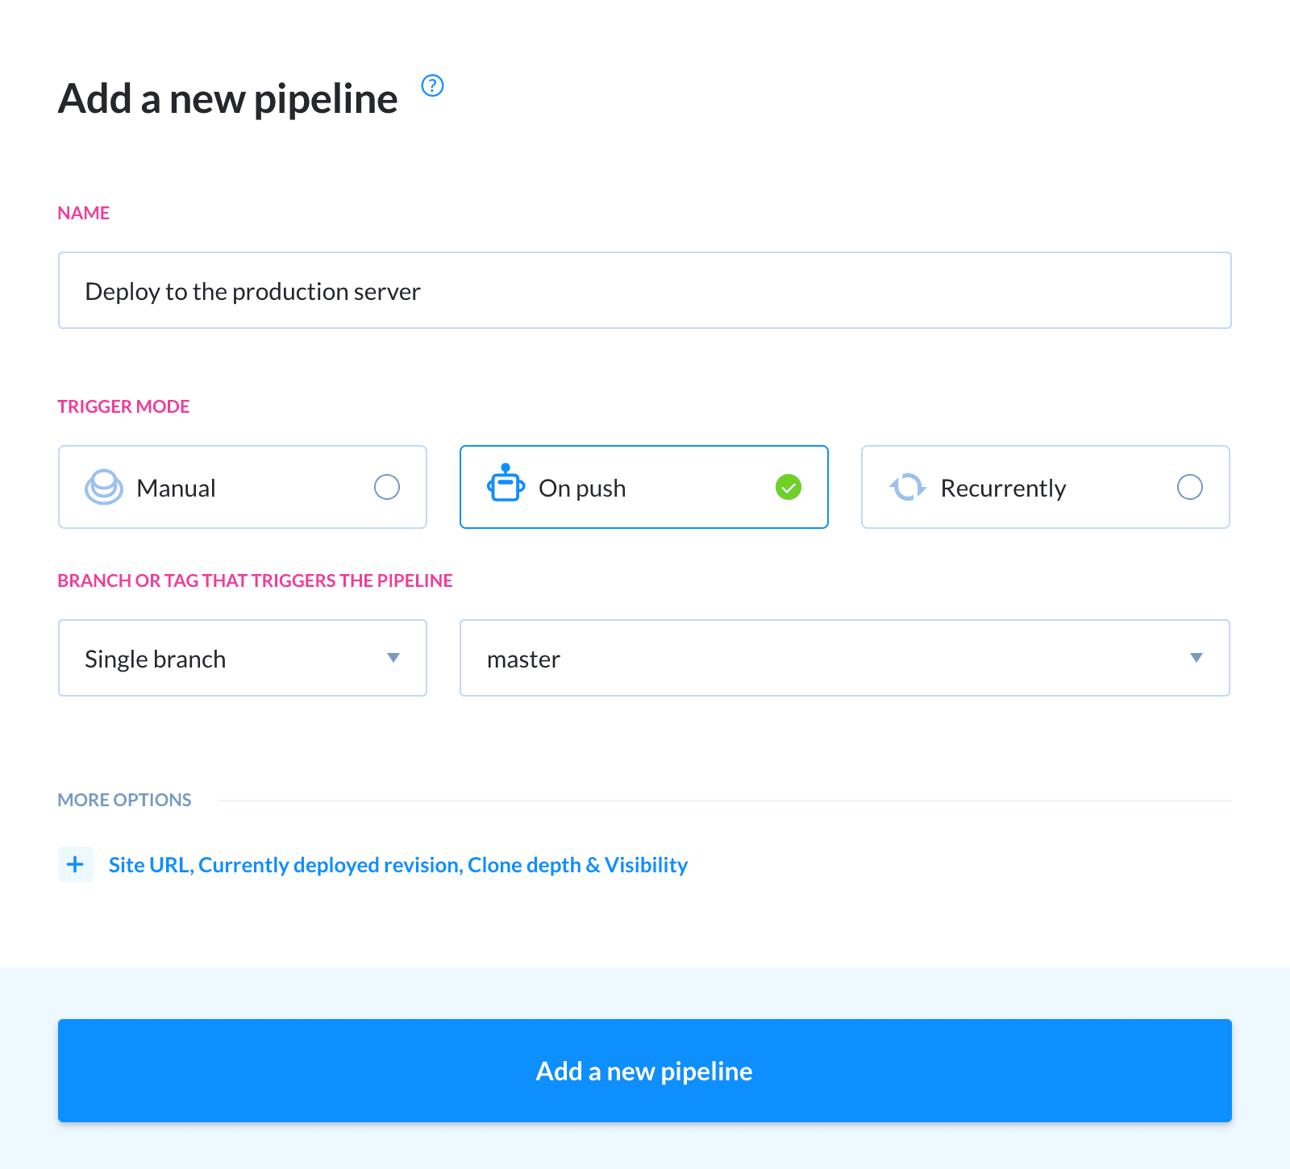
Task: Select the Manual radio button
Action: pos(387,487)
